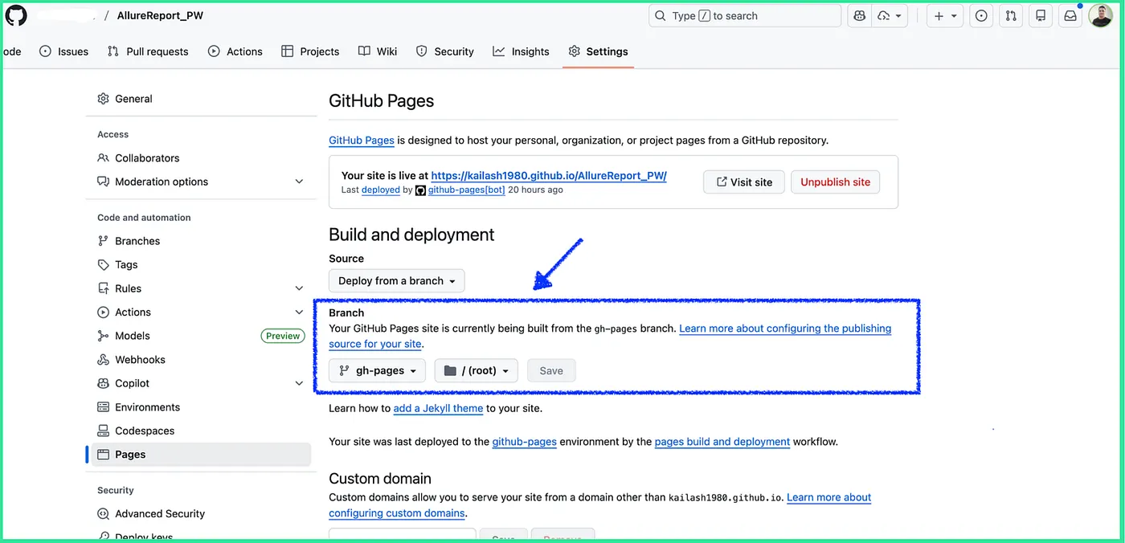The height and width of the screenshot is (543, 1125).
Task: Click the search field in the header
Action: click(x=745, y=15)
